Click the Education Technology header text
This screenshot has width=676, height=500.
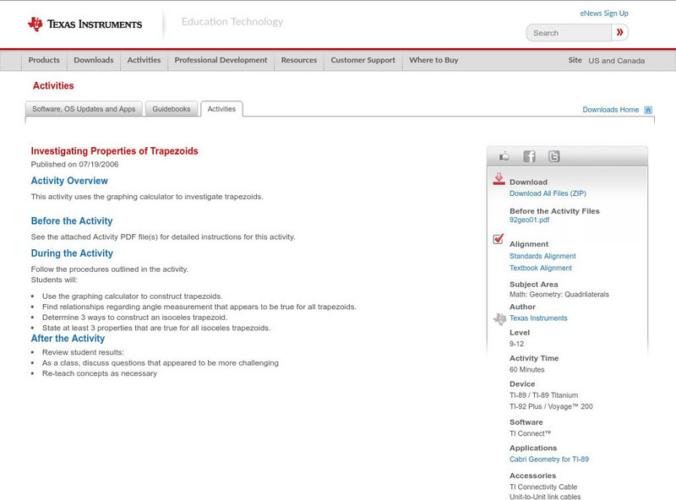(x=232, y=22)
